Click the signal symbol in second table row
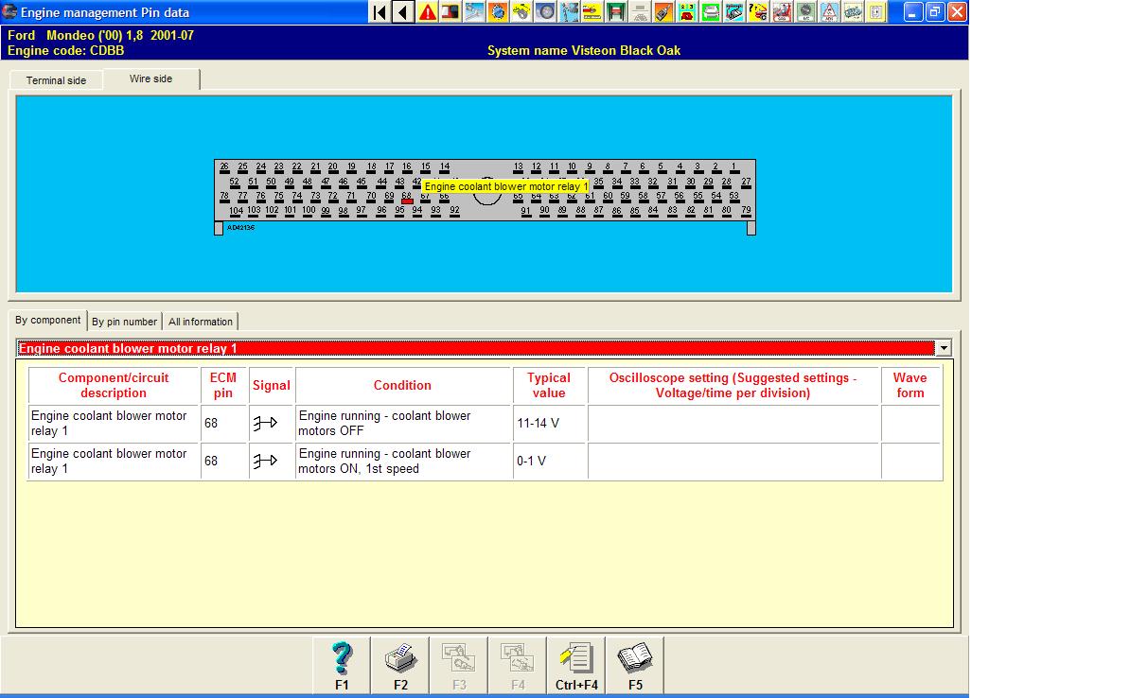The height and width of the screenshot is (698, 1148). click(265, 461)
